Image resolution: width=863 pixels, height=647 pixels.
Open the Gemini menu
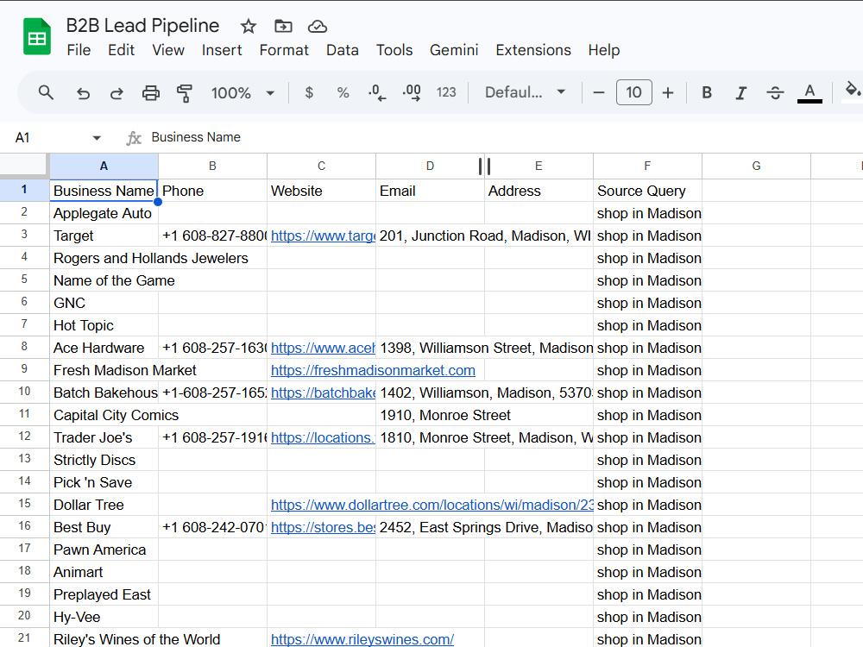[454, 50]
